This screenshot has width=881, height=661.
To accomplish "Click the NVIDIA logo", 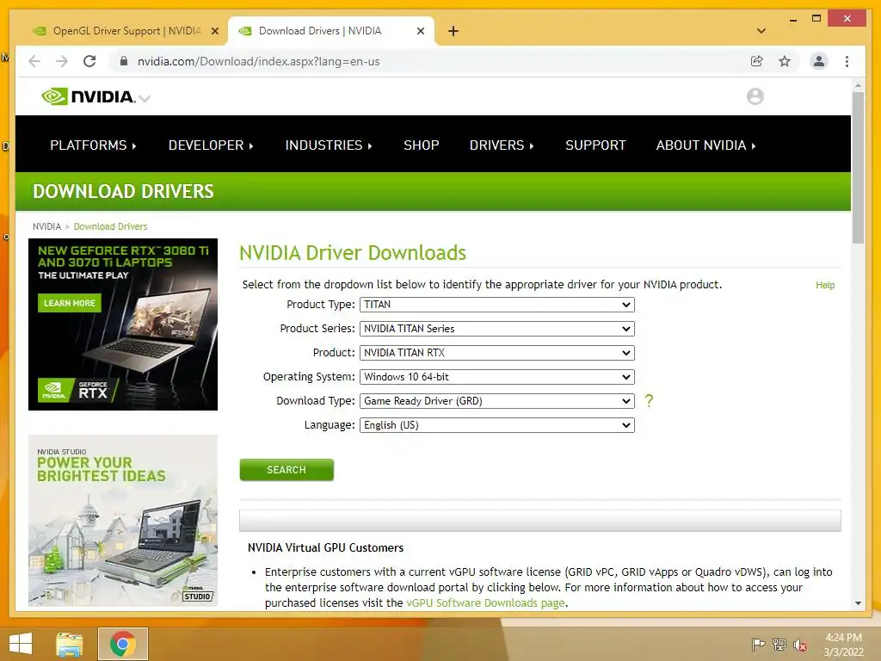I will (x=89, y=96).
